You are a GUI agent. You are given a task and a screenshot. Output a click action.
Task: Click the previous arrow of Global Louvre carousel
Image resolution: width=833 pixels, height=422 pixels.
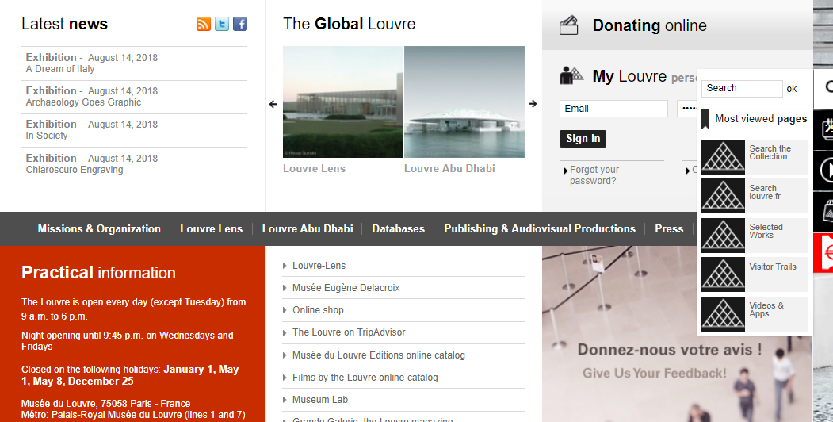273,104
